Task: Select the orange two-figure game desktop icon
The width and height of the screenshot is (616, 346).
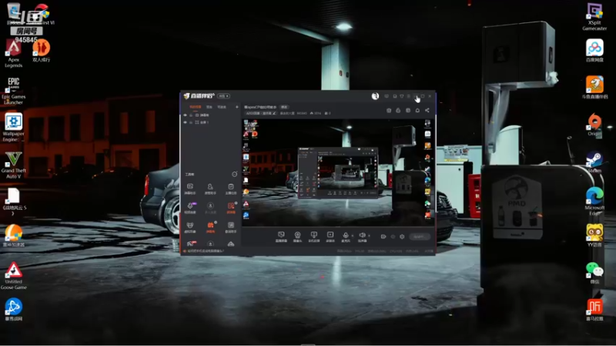Action: 42,51
